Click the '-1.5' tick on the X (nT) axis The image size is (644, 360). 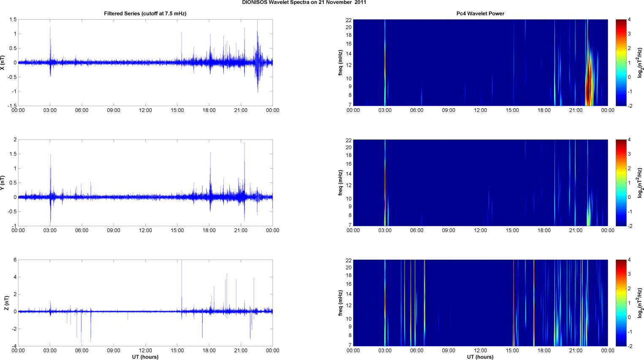click(12, 106)
